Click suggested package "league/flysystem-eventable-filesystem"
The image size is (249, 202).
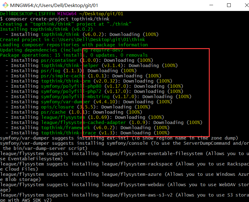pos(152,154)
